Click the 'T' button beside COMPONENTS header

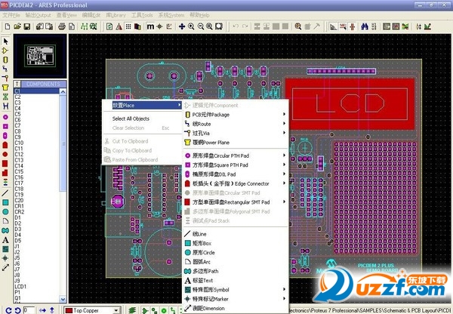tap(17, 84)
